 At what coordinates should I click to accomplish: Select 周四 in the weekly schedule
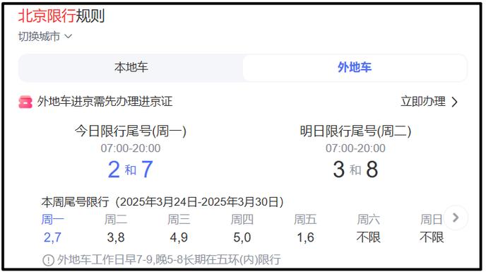(242, 220)
